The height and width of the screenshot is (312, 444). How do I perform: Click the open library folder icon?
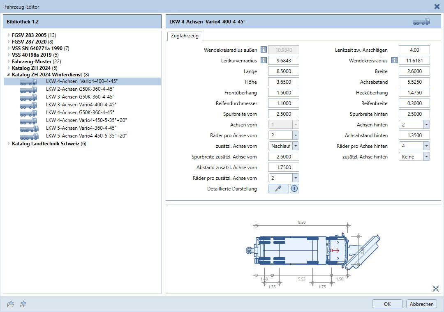[x=11, y=304]
